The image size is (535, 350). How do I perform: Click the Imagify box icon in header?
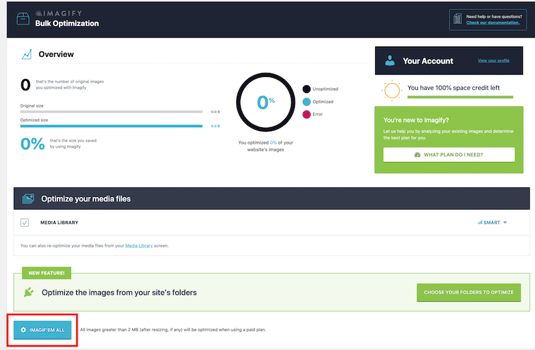[23, 19]
